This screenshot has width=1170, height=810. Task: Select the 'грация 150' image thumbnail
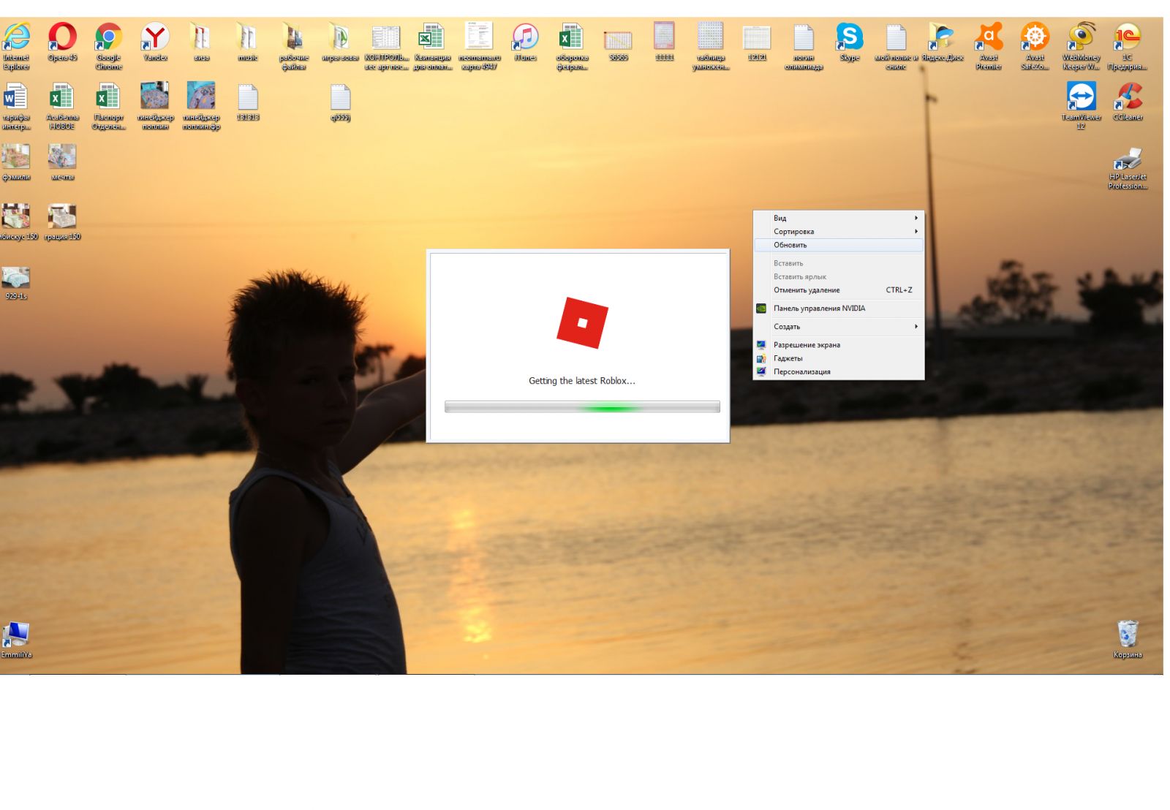coord(62,222)
